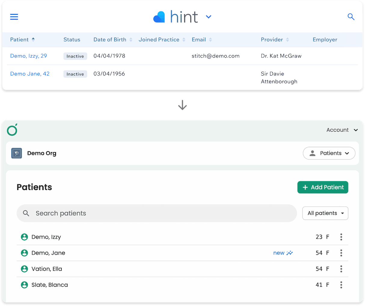
Task: Sort by Provider column arrows
Action: pos(287,40)
